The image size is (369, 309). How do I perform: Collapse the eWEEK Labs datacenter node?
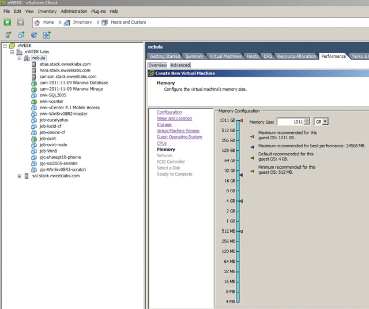tap(12, 52)
